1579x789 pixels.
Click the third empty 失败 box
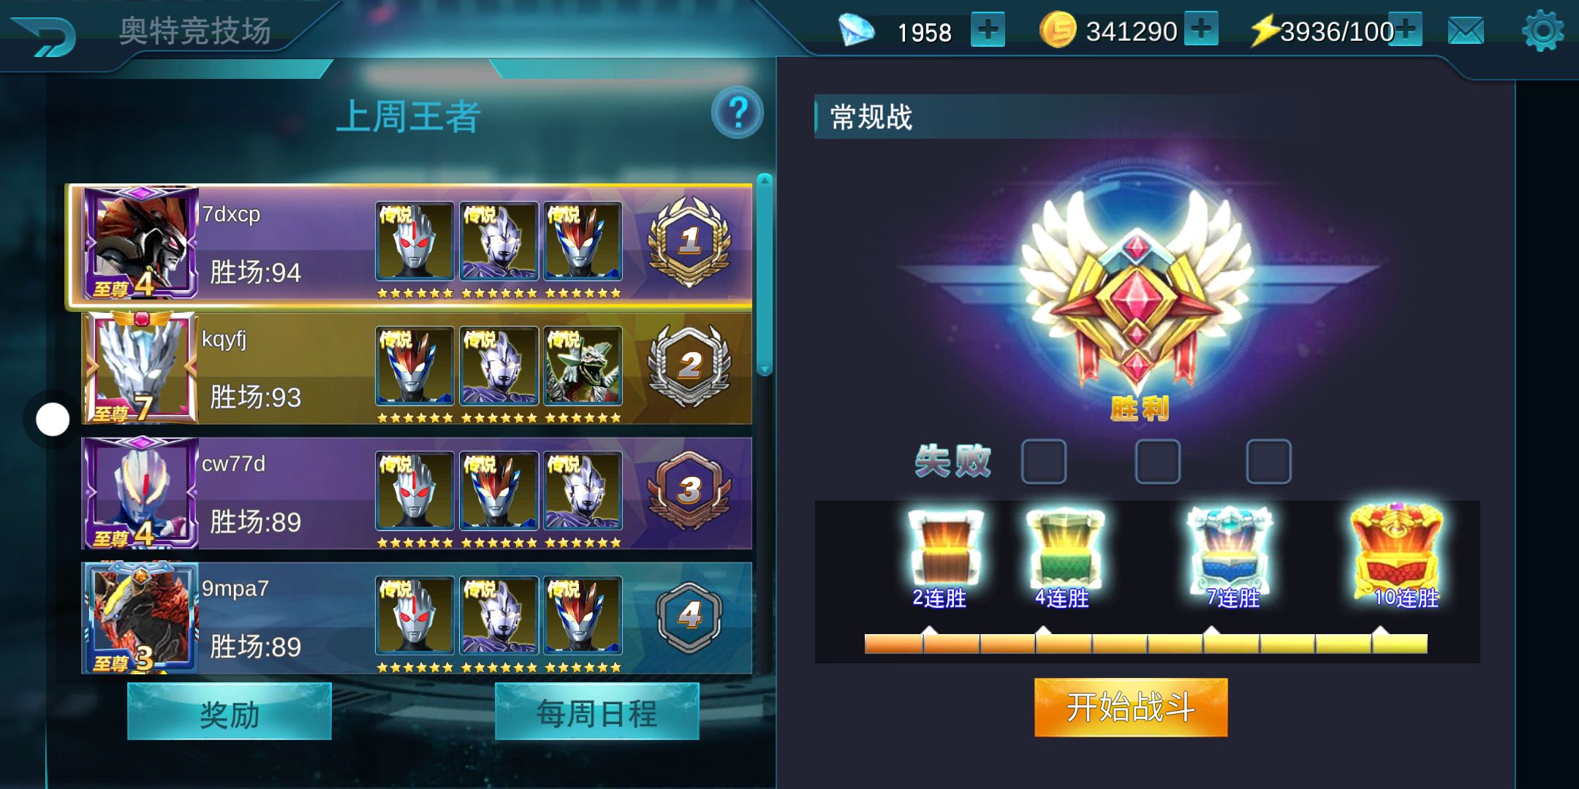pos(1268,462)
